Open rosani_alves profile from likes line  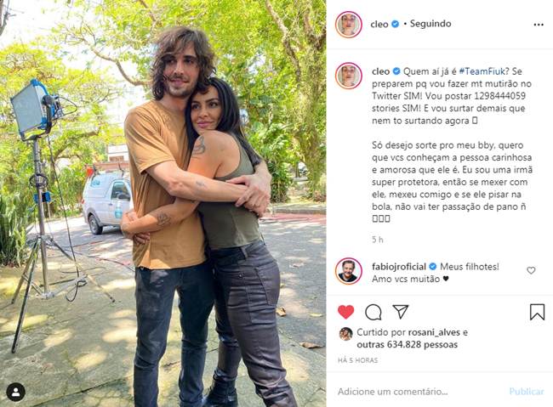[434, 332]
